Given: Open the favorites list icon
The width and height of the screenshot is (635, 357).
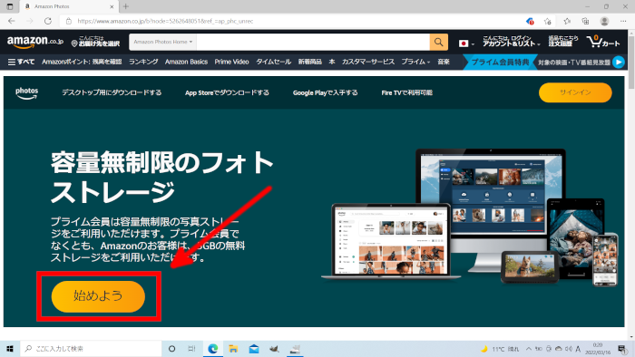Looking at the screenshot, I should (x=567, y=21).
